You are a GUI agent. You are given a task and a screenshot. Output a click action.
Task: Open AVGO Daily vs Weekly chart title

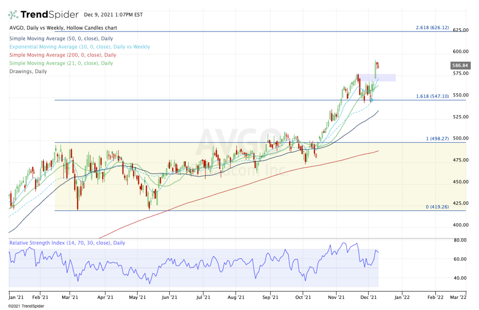pos(63,28)
